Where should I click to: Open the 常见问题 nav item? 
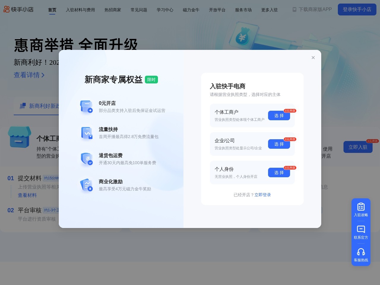pos(139,10)
